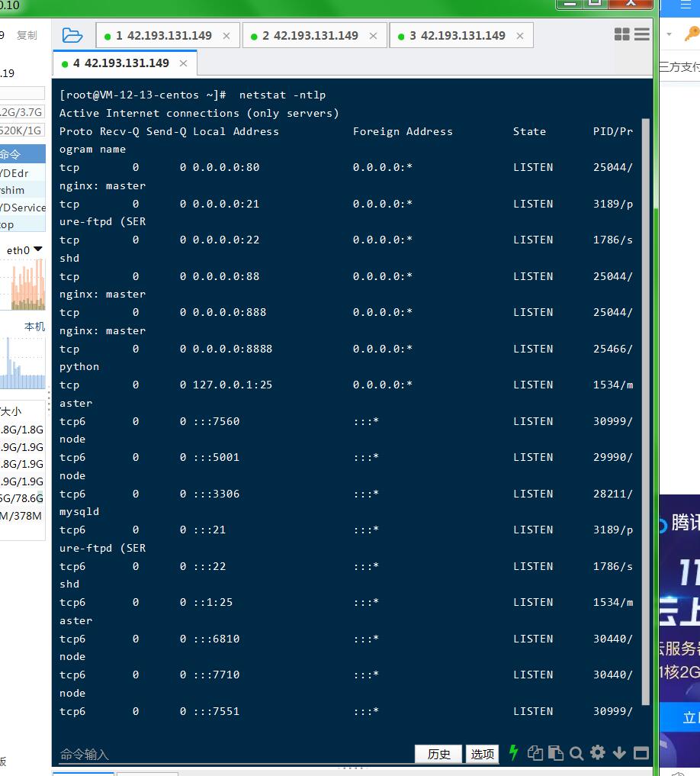This screenshot has width=700, height=776.
Task: Open the connection manager folder icon
Action: click(x=72, y=35)
